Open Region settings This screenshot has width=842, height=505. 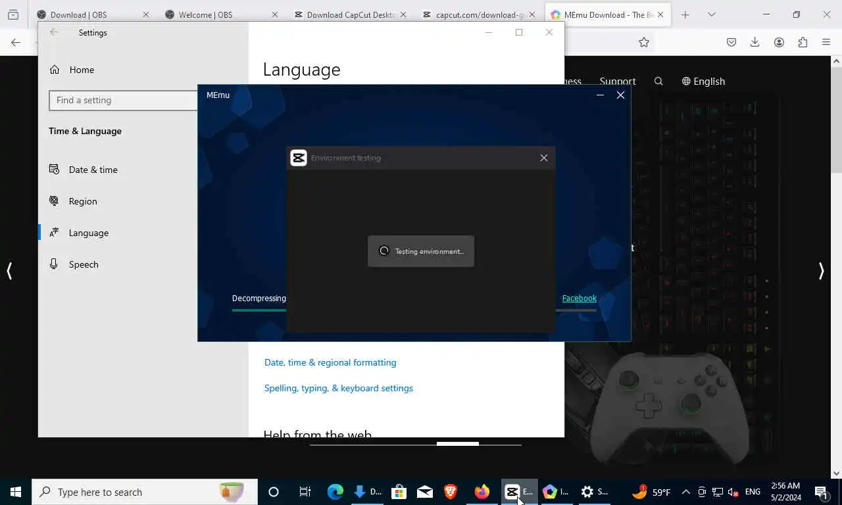[73, 201]
